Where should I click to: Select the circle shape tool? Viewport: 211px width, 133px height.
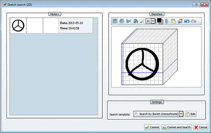tap(122, 21)
